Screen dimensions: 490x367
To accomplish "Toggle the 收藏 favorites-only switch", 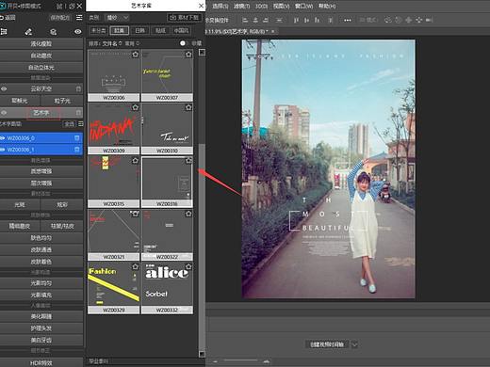I will tap(183, 43).
